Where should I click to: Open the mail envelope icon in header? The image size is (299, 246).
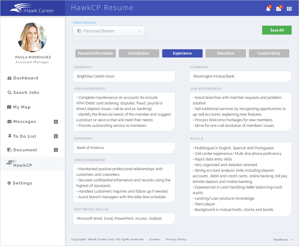pos(279,9)
